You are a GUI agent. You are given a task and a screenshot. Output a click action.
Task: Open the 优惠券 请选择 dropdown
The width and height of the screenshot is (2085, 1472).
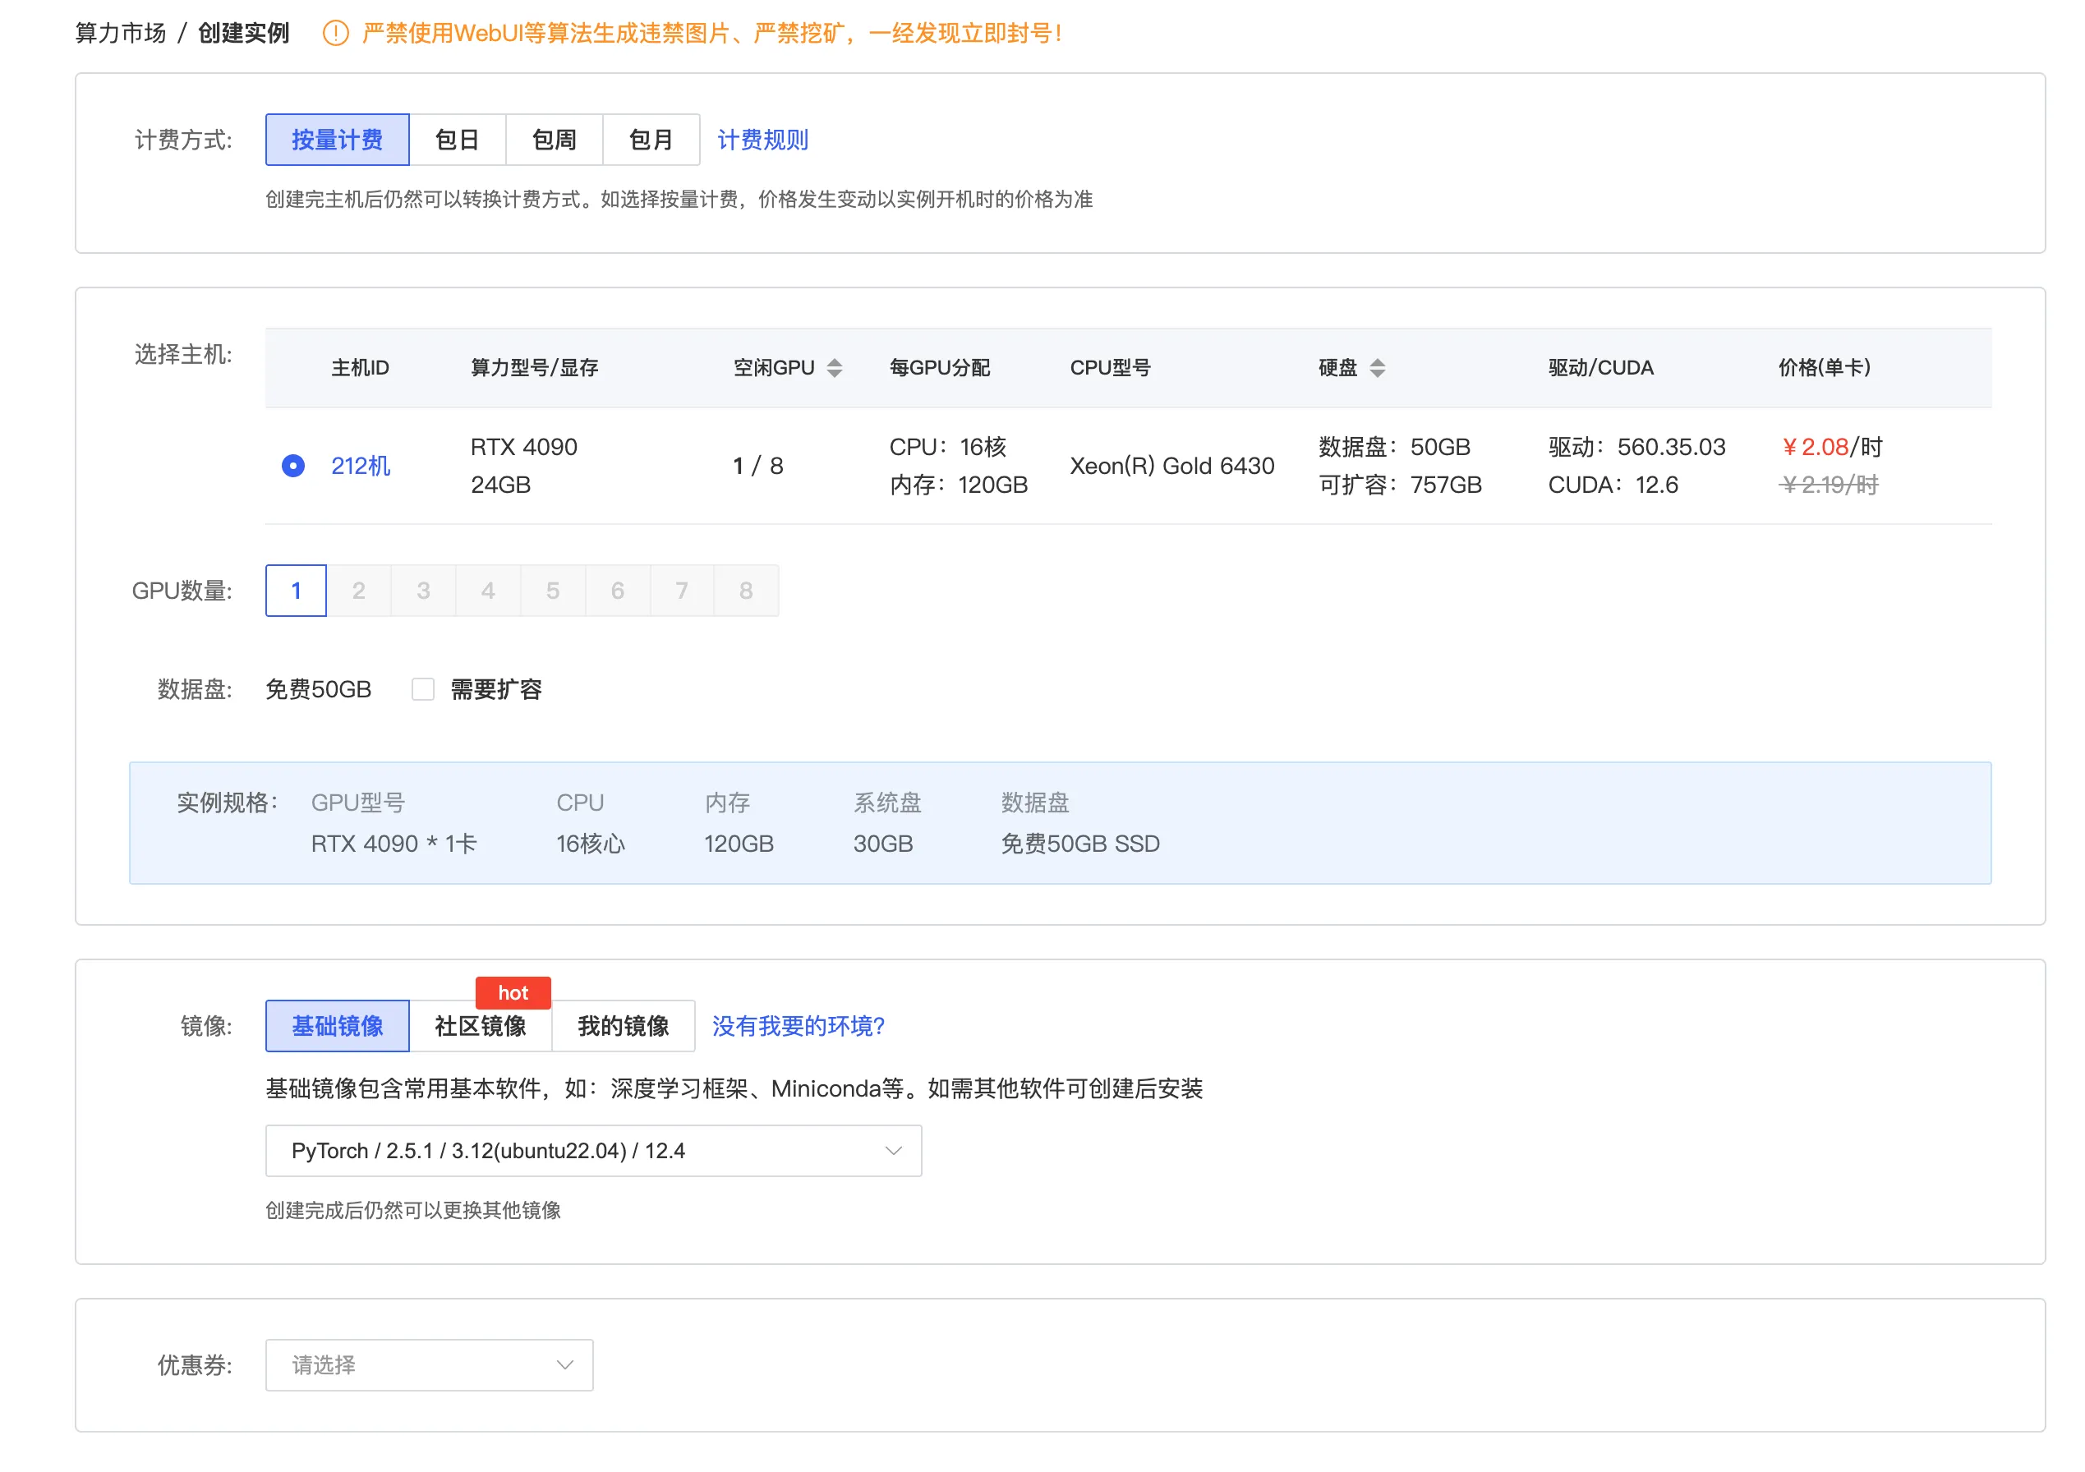click(x=429, y=1364)
